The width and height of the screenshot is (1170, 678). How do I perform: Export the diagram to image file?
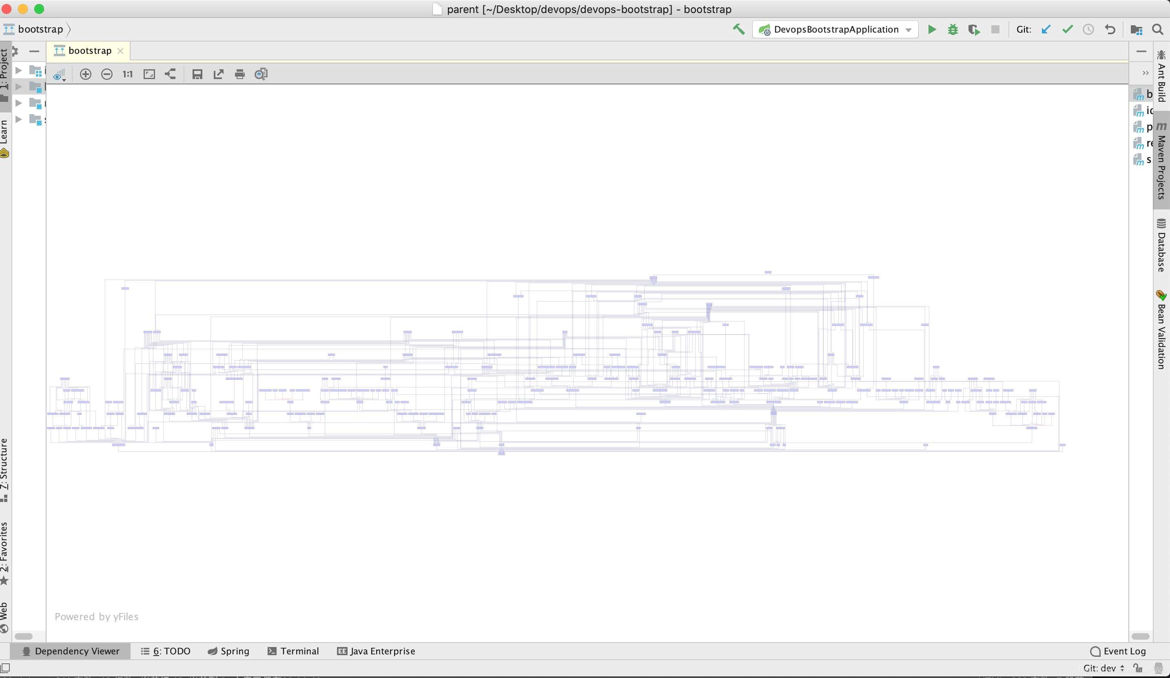click(218, 74)
